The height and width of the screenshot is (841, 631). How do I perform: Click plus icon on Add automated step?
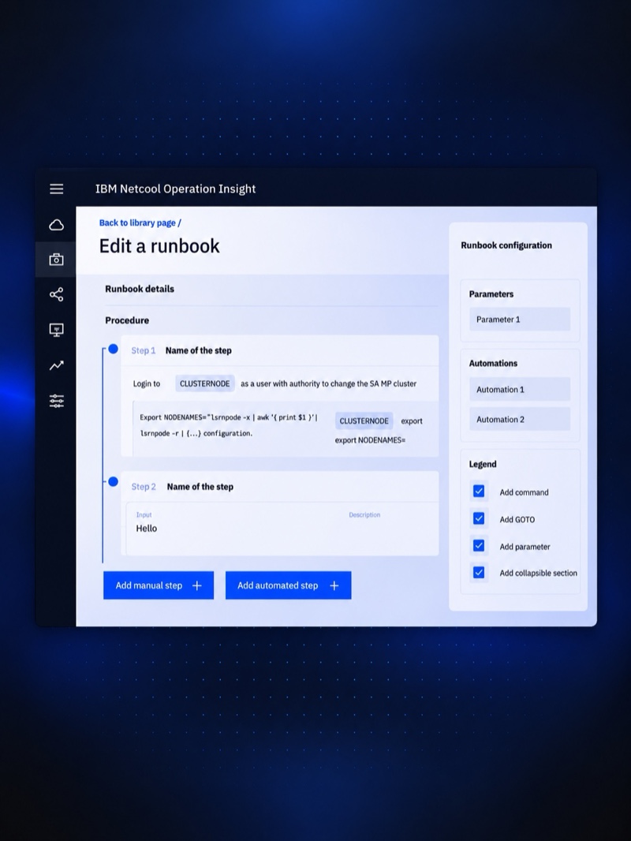pyautogui.click(x=334, y=585)
